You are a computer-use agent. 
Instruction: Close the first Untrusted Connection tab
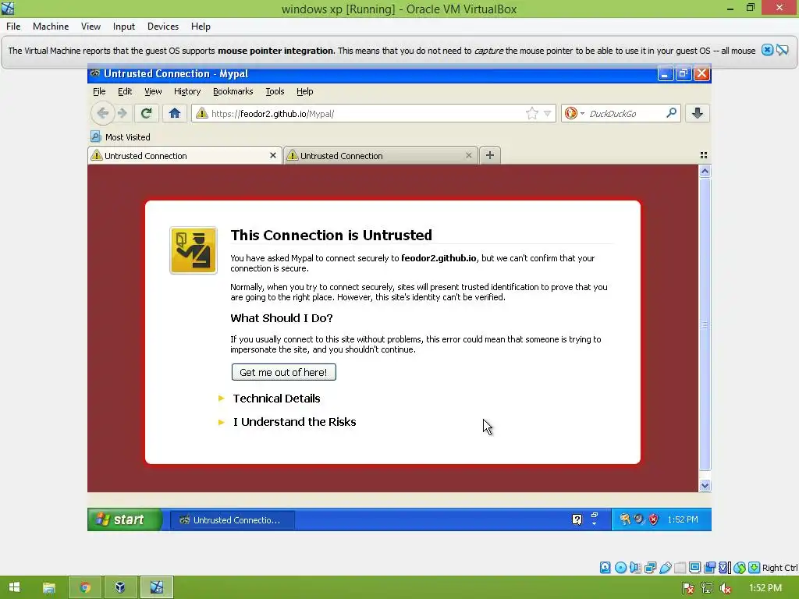click(x=272, y=155)
